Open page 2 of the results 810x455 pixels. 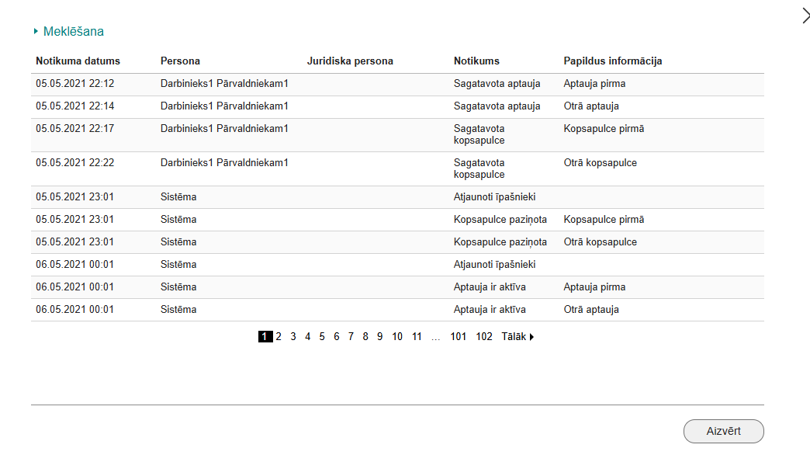pos(279,337)
